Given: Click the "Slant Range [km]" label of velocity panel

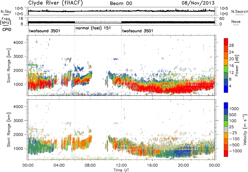Looking at the screenshot, I should [x=9, y=129].
